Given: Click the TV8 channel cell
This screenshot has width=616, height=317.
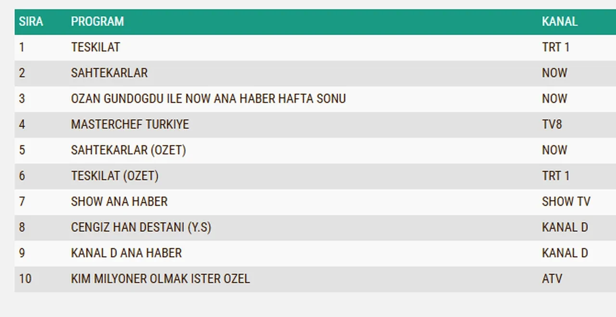Looking at the screenshot, I should [552, 124].
